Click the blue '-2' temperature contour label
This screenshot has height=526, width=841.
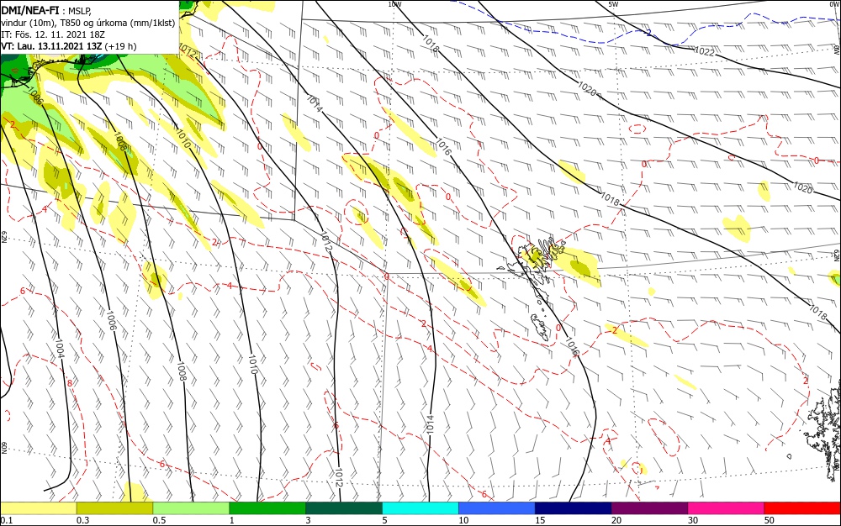tap(648, 34)
